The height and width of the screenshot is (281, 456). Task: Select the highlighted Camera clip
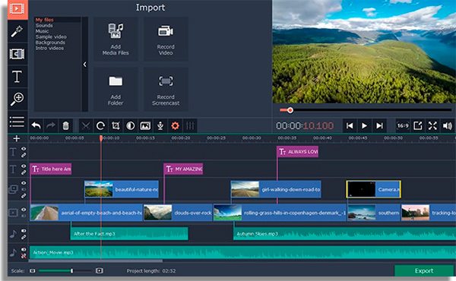tap(374, 189)
